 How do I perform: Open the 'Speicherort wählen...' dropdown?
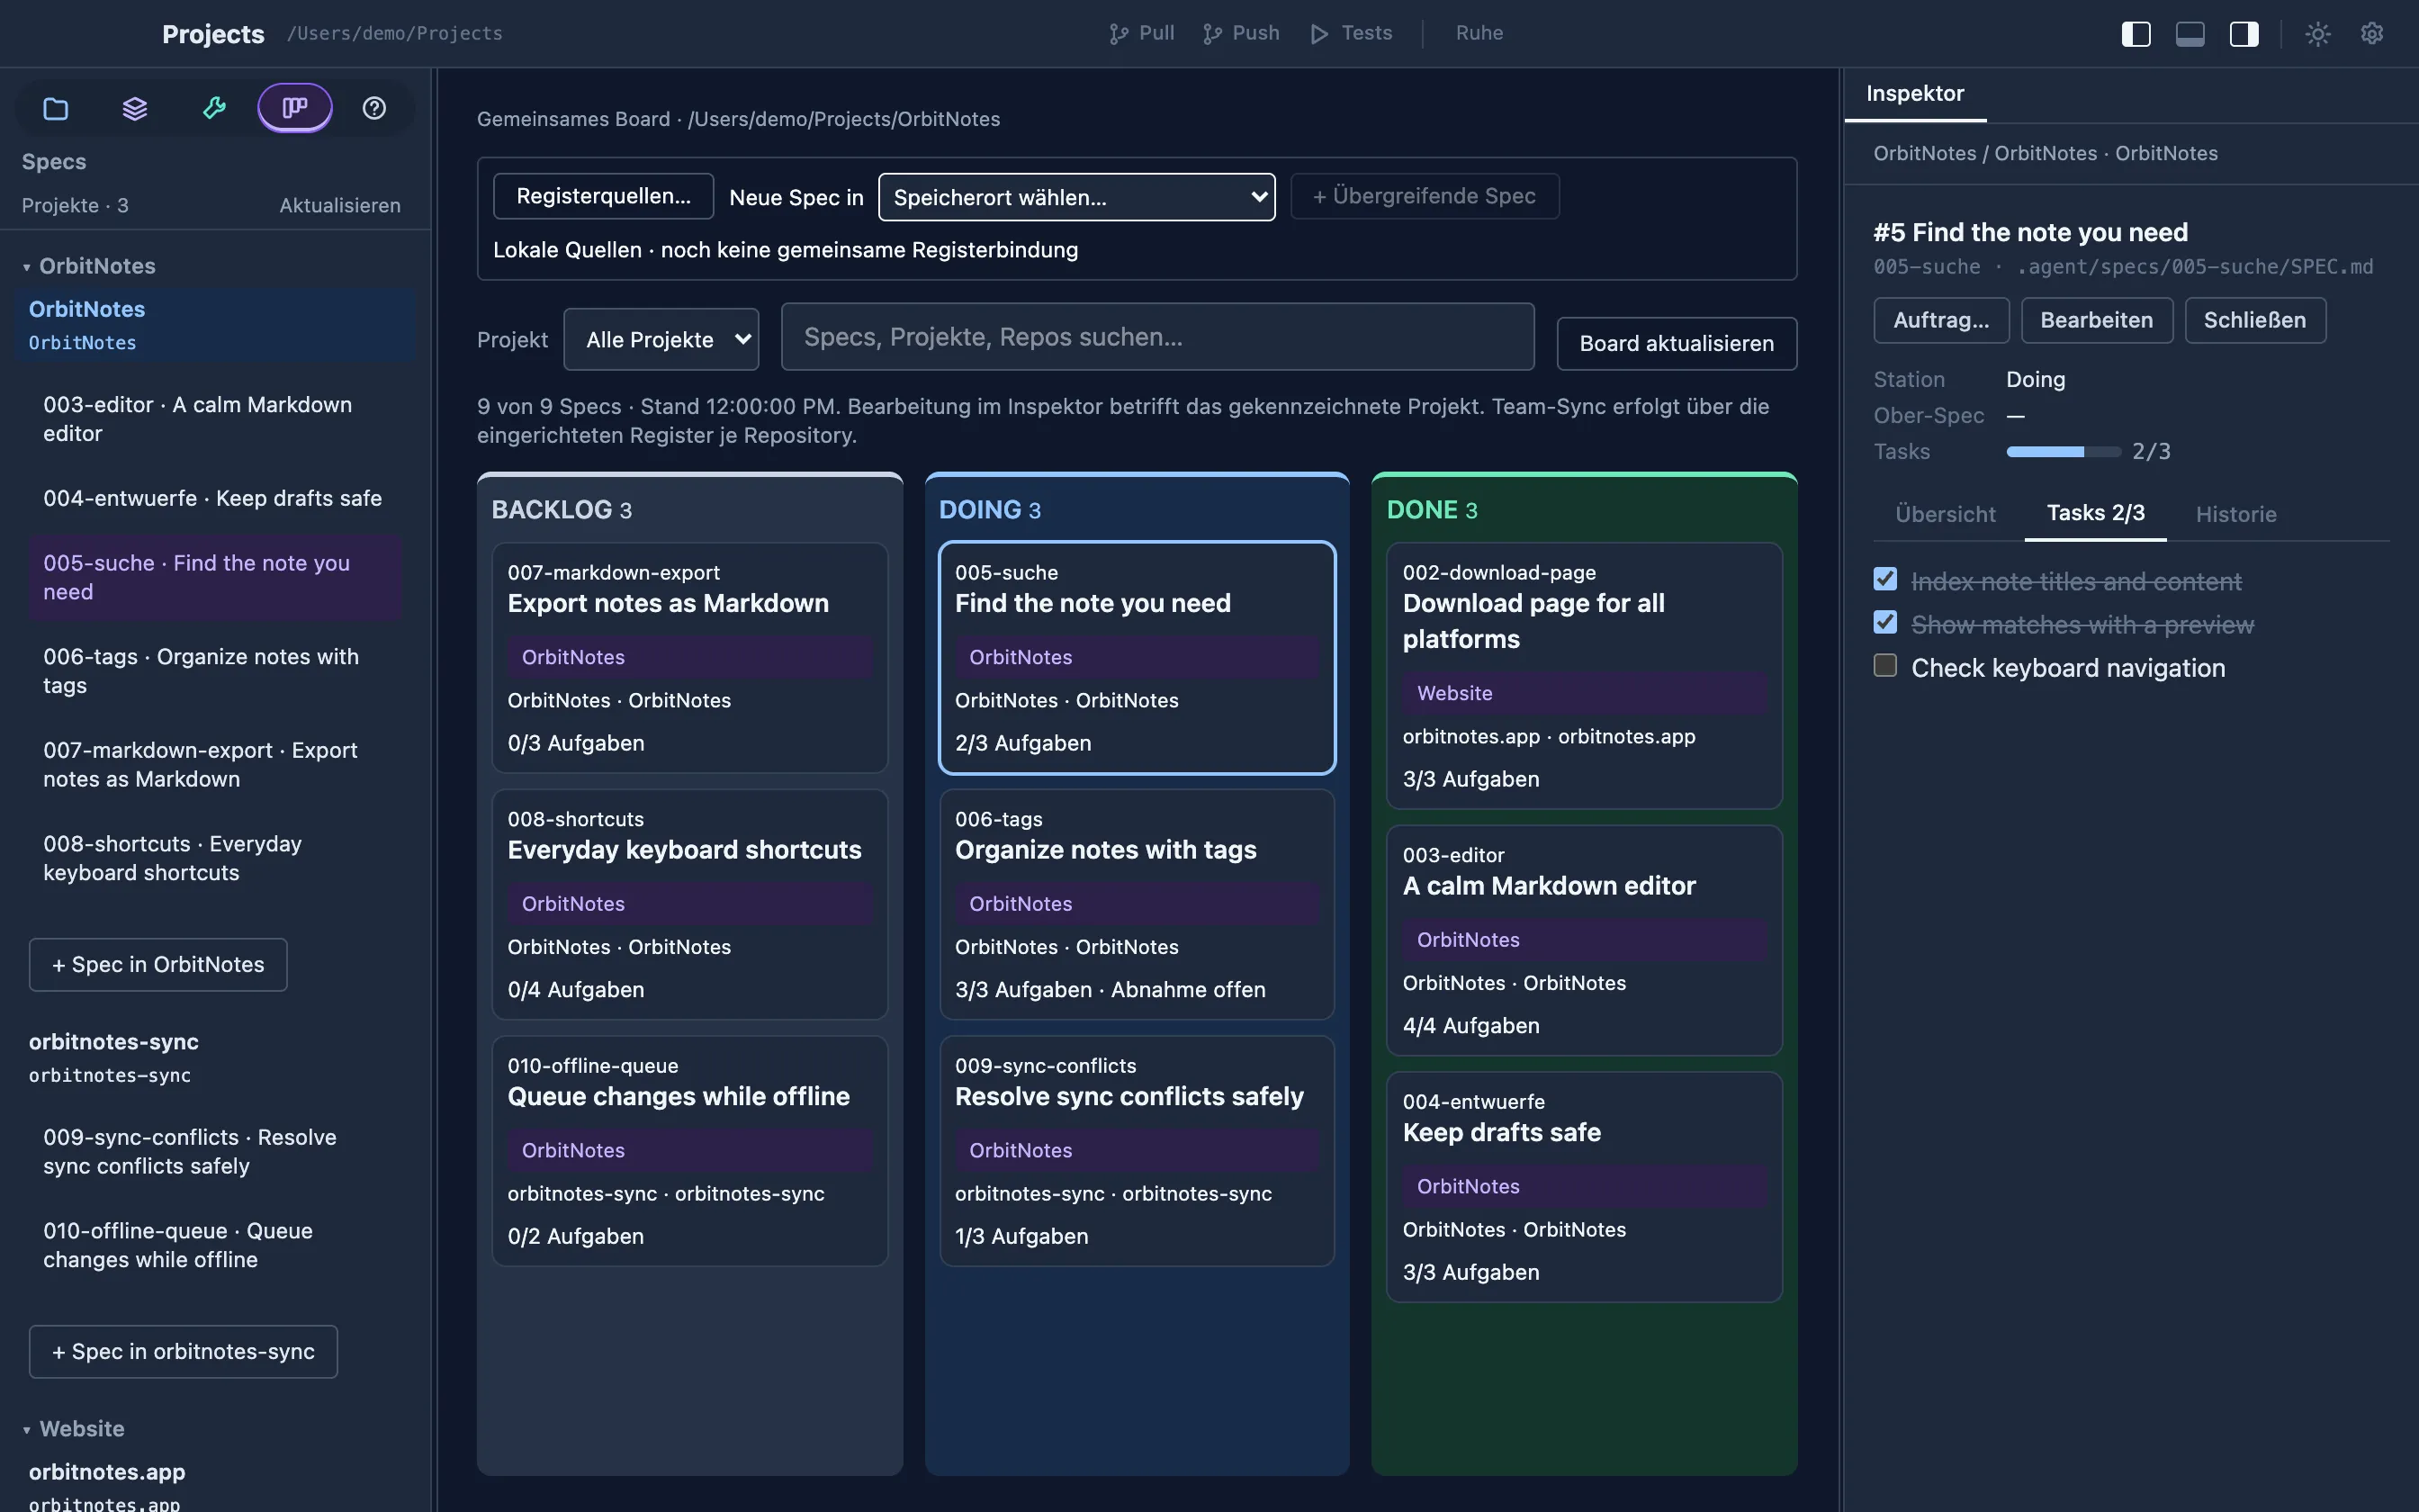coord(1076,197)
